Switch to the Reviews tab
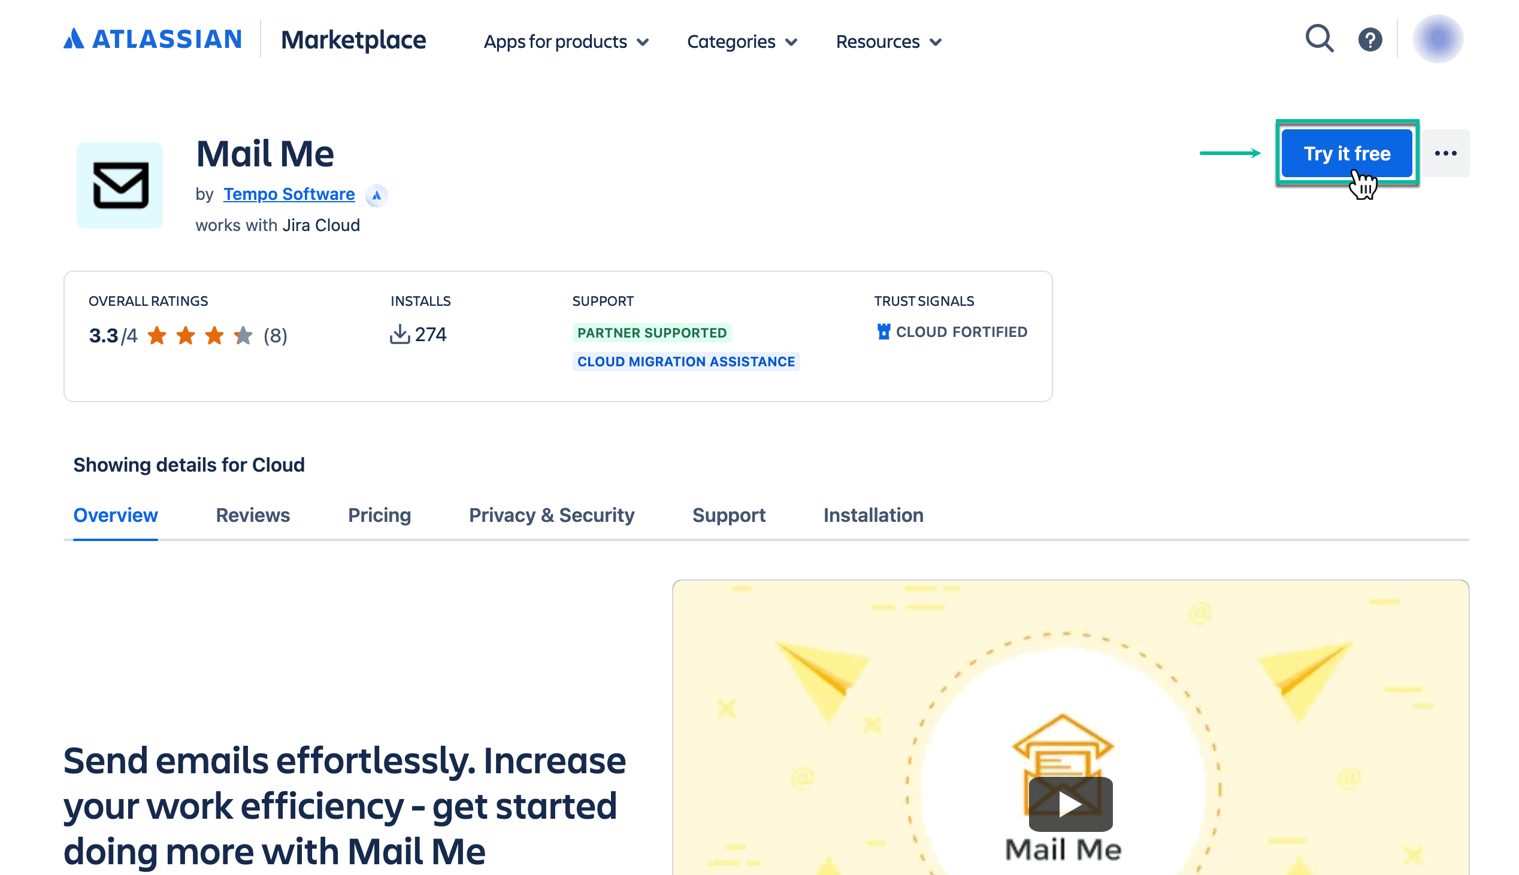Viewport: 1519px width, 875px height. [253, 515]
